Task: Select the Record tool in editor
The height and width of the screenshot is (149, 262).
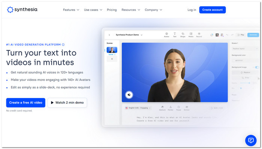Action: coord(199,35)
